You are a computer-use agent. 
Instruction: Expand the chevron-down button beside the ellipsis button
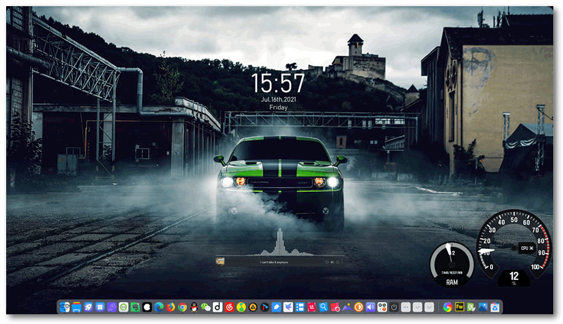(417, 307)
